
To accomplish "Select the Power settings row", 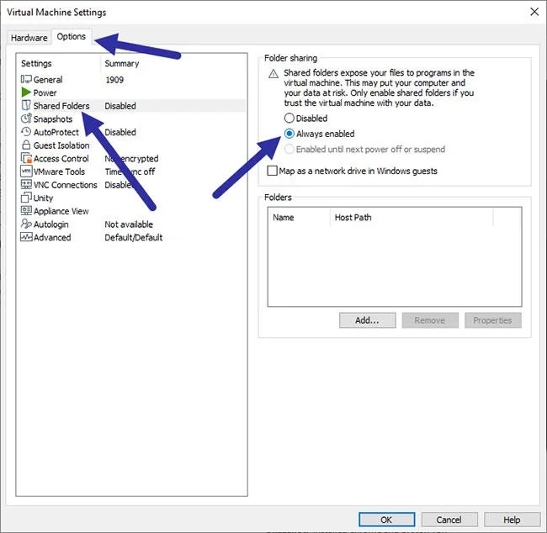I will coord(132,92).
